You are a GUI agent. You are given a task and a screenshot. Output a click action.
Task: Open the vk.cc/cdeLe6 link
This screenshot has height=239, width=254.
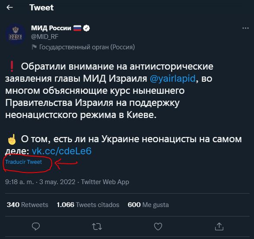click(x=62, y=151)
